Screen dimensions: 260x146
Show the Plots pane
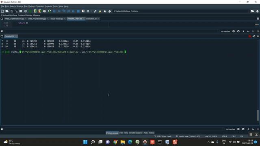click(145, 133)
